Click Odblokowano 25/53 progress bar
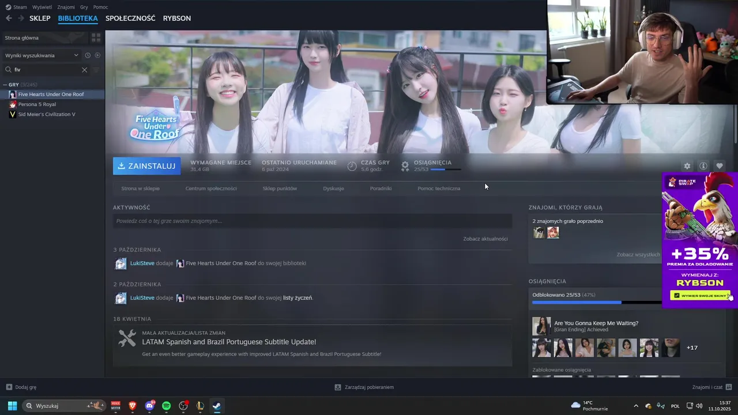 click(597, 302)
